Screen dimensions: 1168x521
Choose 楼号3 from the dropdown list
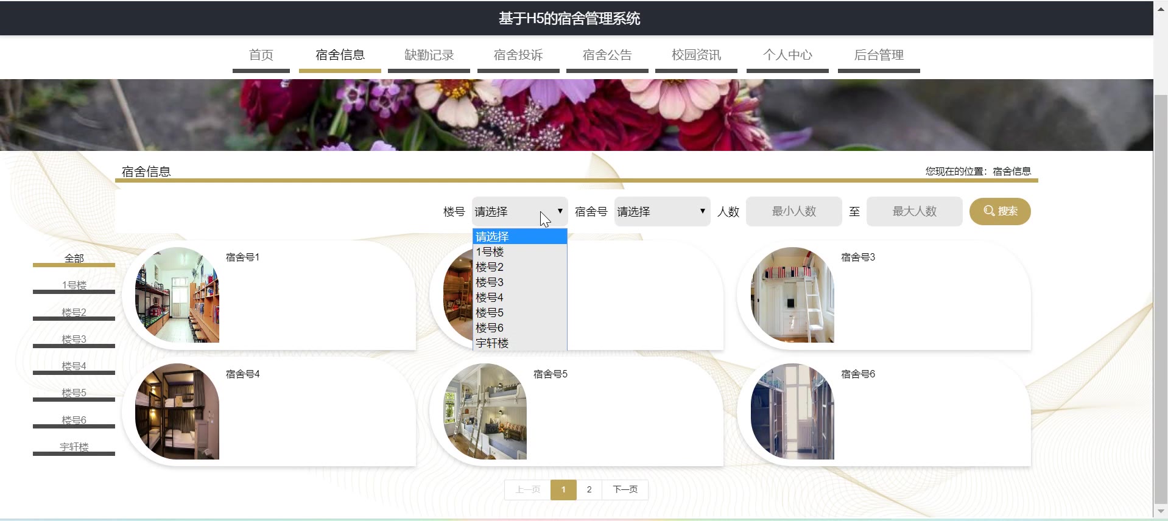click(x=519, y=282)
